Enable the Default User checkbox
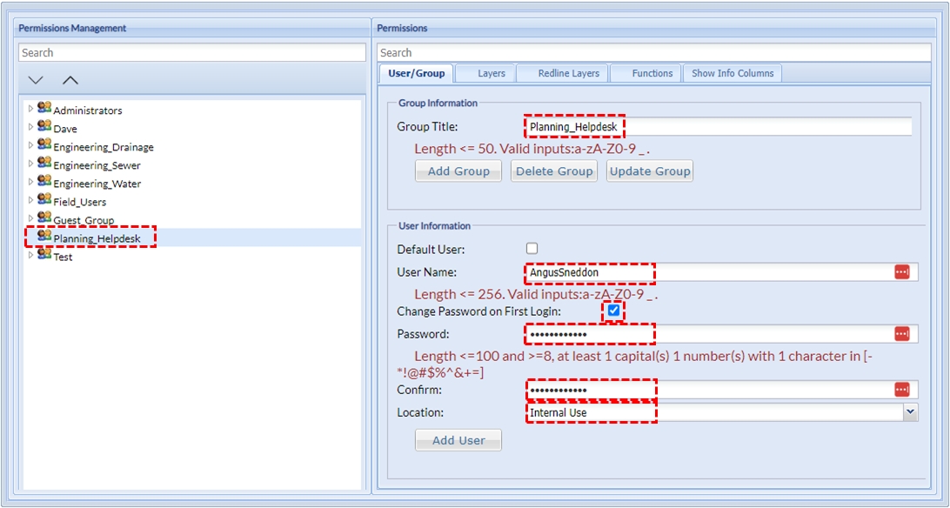The height and width of the screenshot is (508, 950). point(532,249)
